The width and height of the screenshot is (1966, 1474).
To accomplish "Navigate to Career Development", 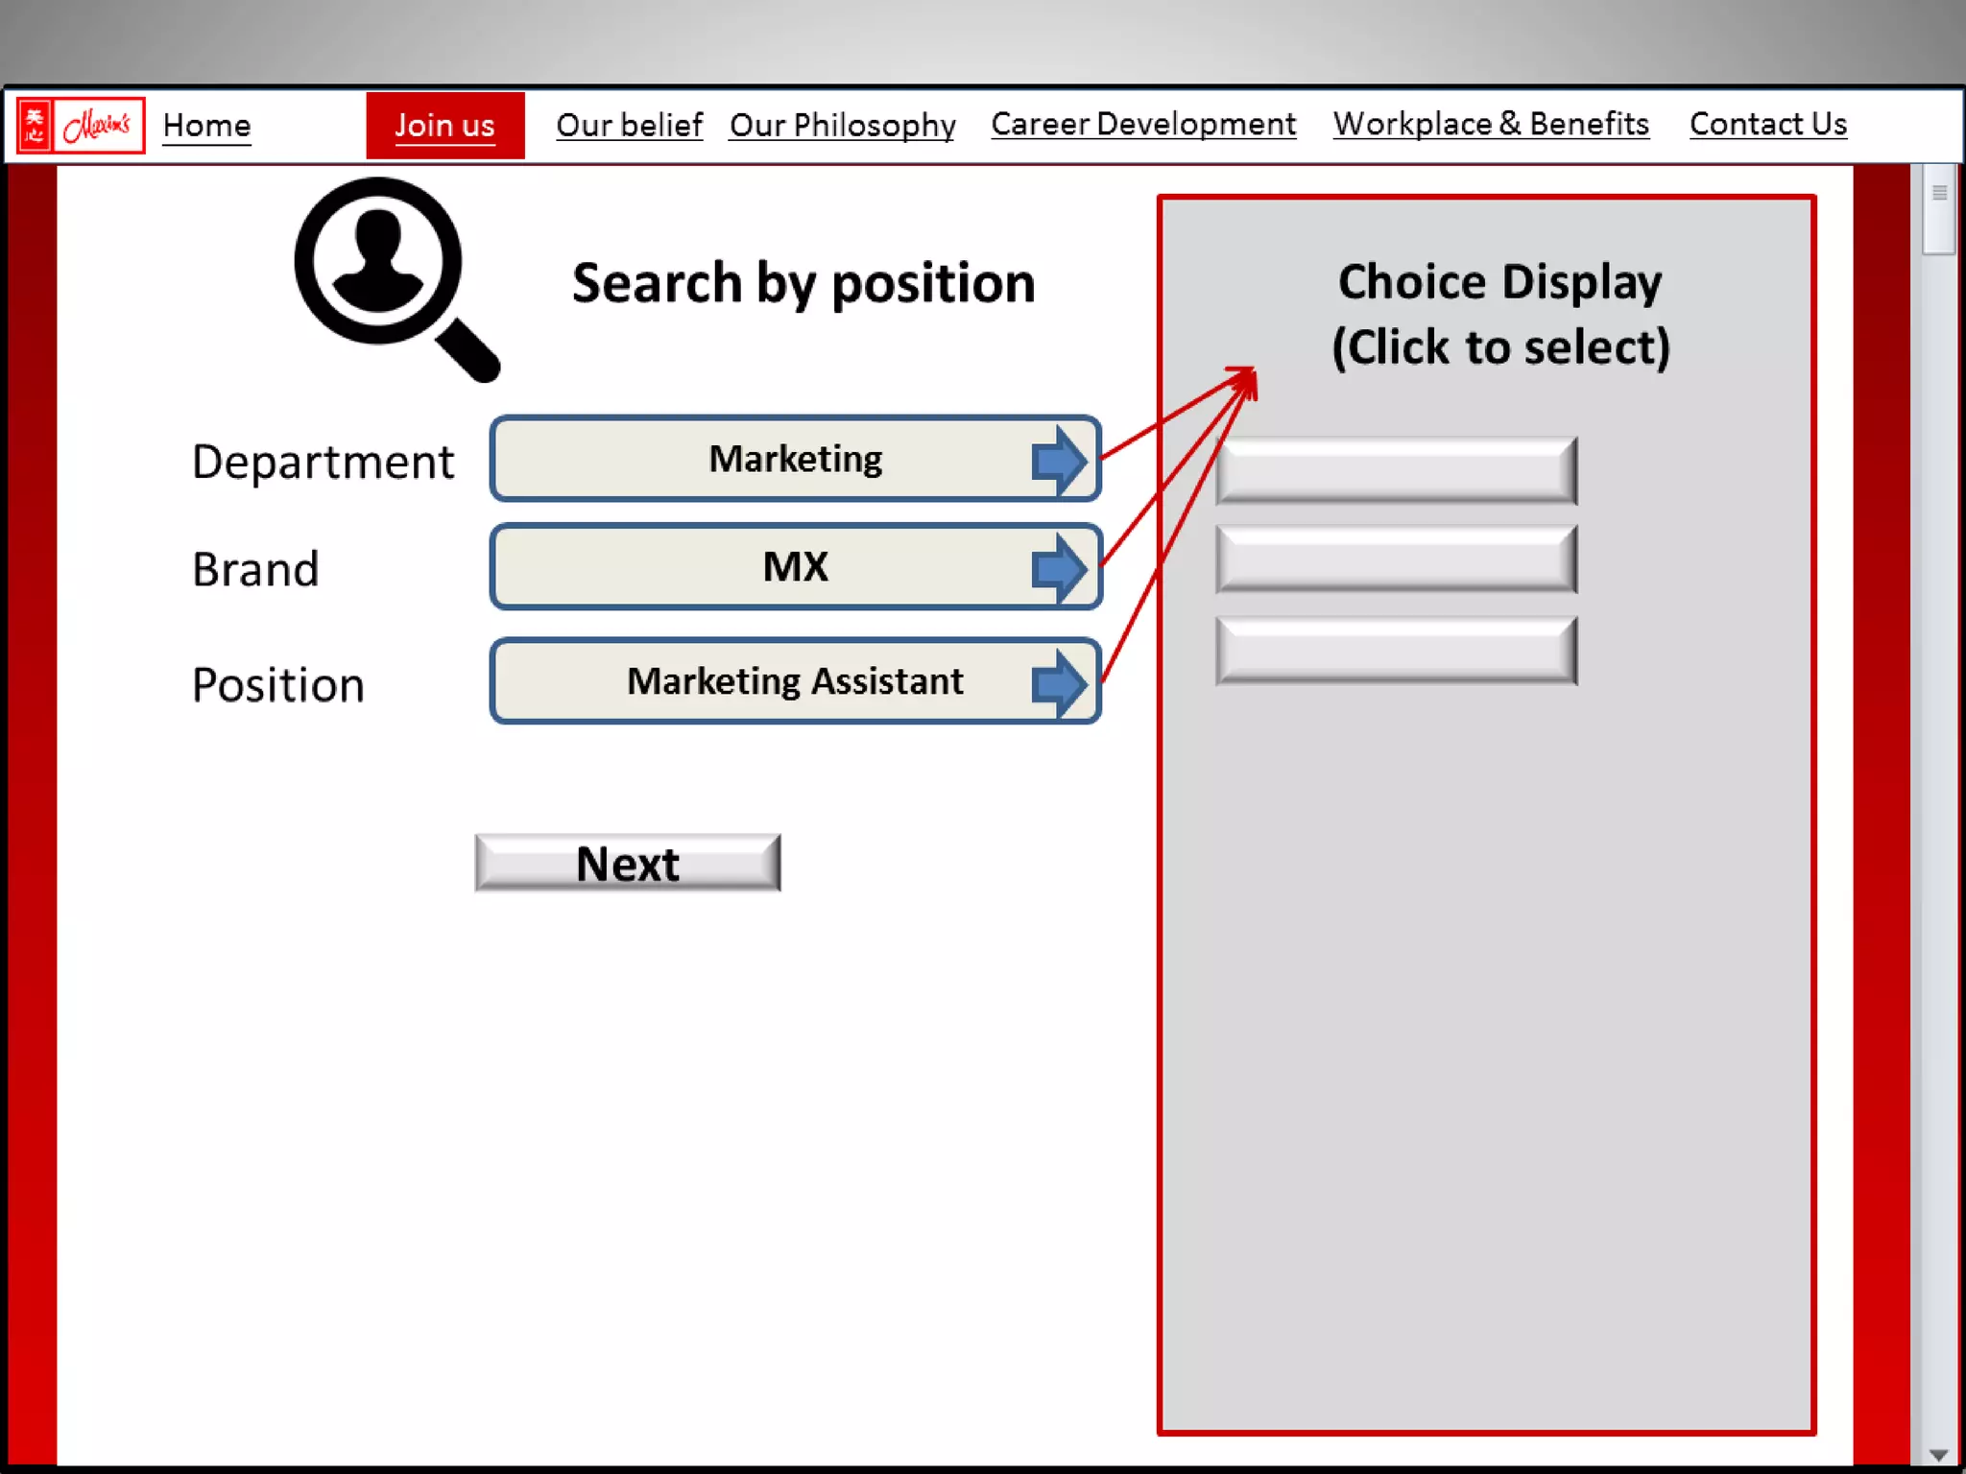I will point(1142,125).
